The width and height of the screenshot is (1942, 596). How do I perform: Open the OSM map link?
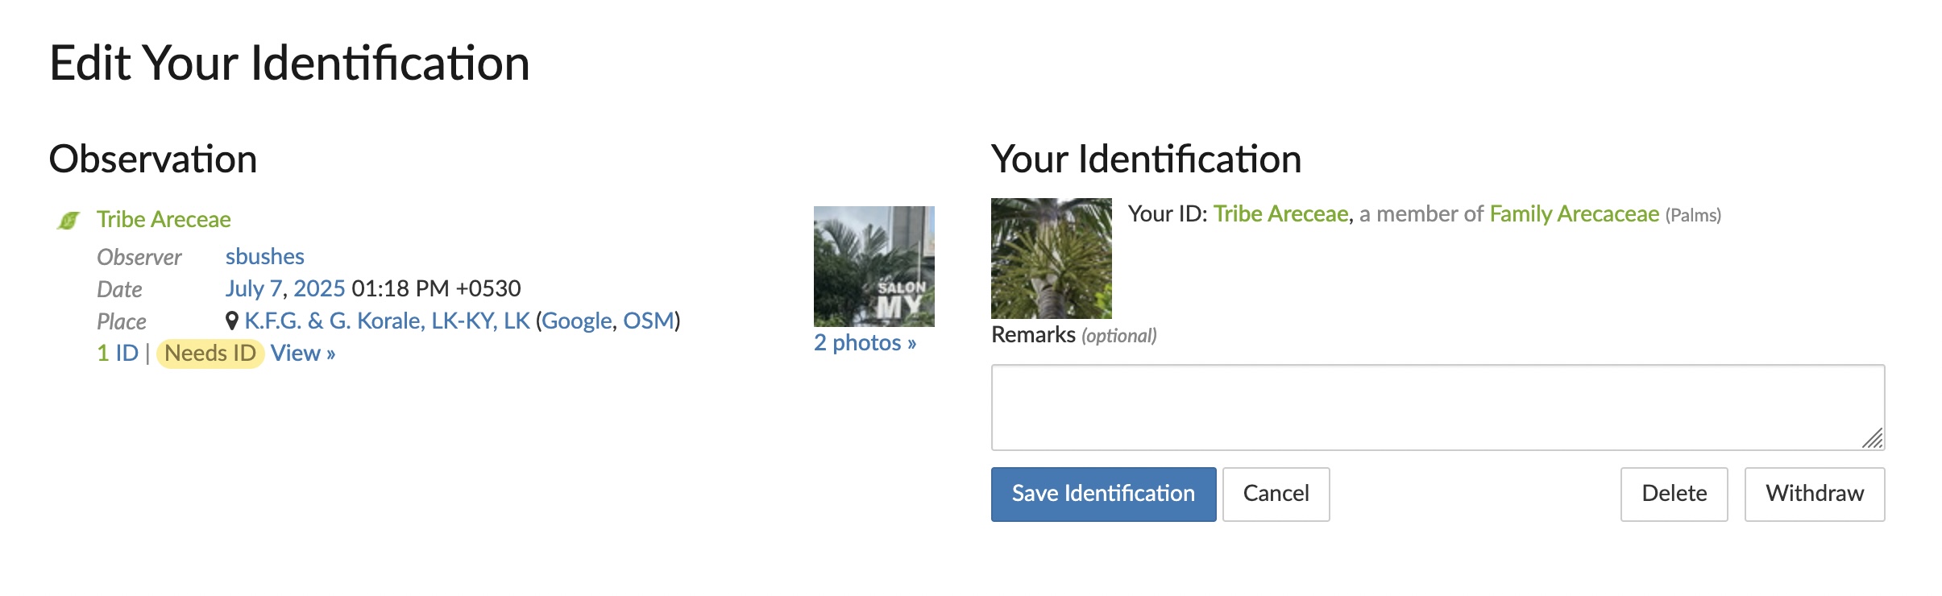(x=649, y=321)
